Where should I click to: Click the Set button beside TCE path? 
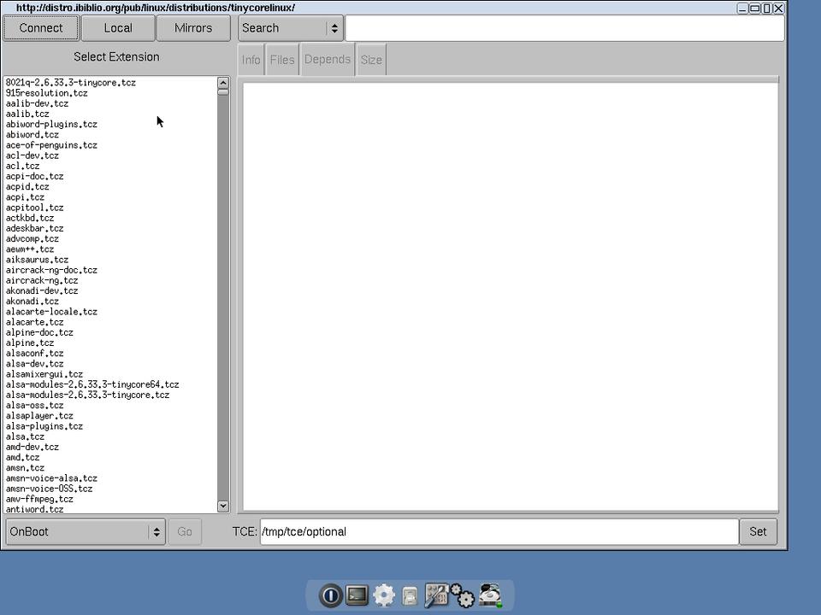(x=758, y=531)
